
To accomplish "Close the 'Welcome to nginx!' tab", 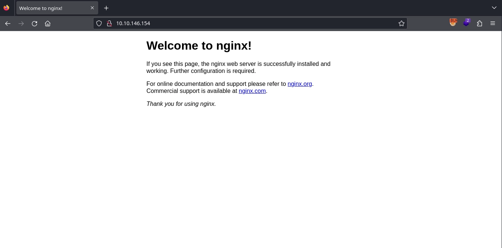I will pyautogui.click(x=92, y=8).
